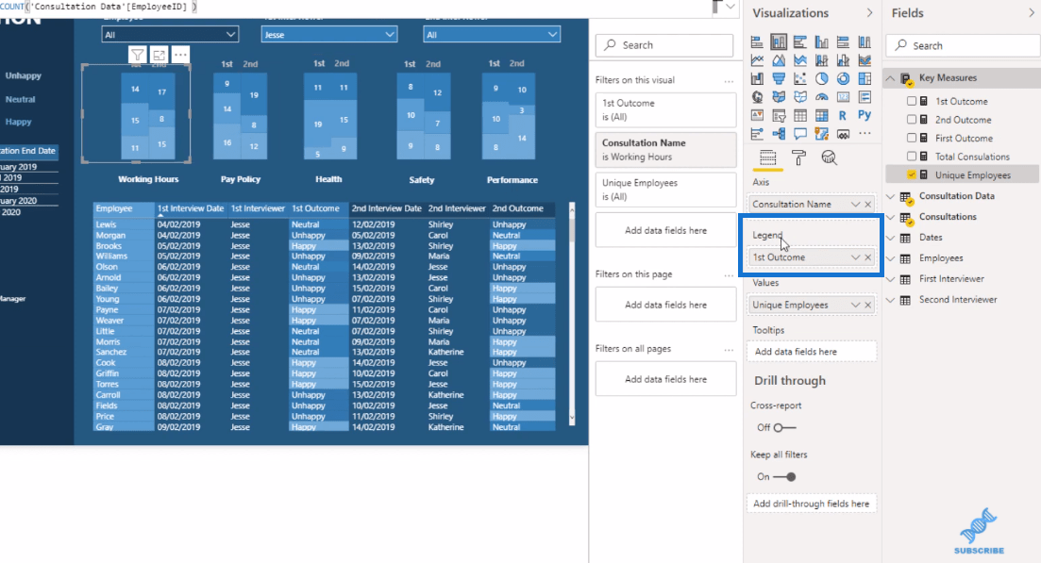This screenshot has height=563, width=1041.
Task: Search box in the Filters pane
Action: point(664,45)
